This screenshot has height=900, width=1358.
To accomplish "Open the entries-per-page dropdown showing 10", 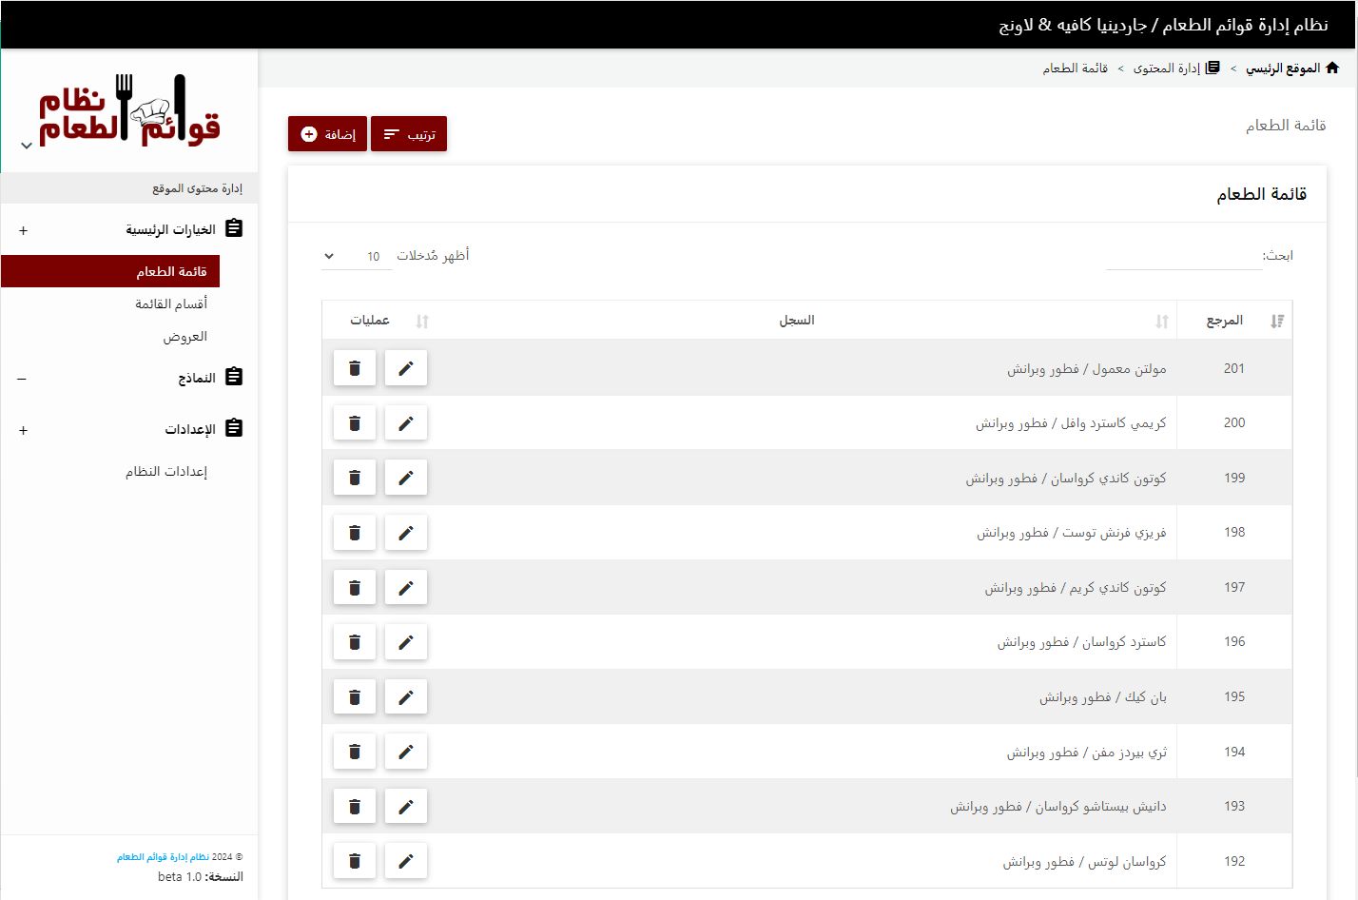I will point(356,255).
